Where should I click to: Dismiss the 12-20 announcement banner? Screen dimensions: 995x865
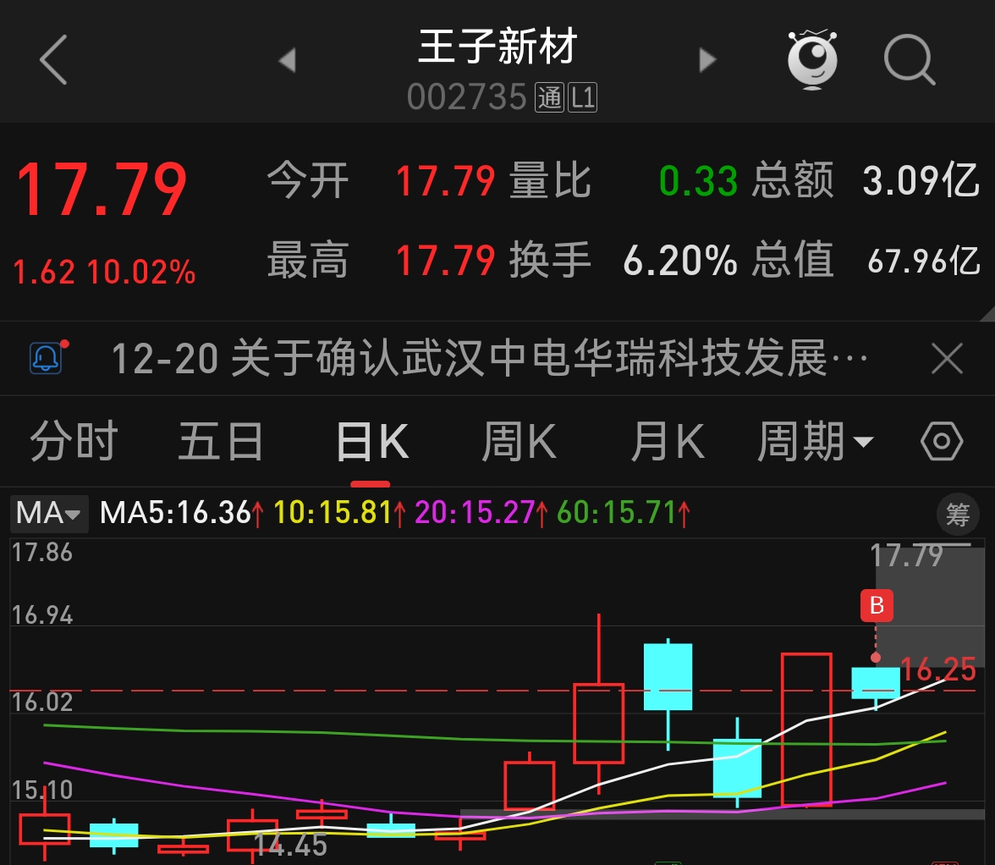(947, 359)
